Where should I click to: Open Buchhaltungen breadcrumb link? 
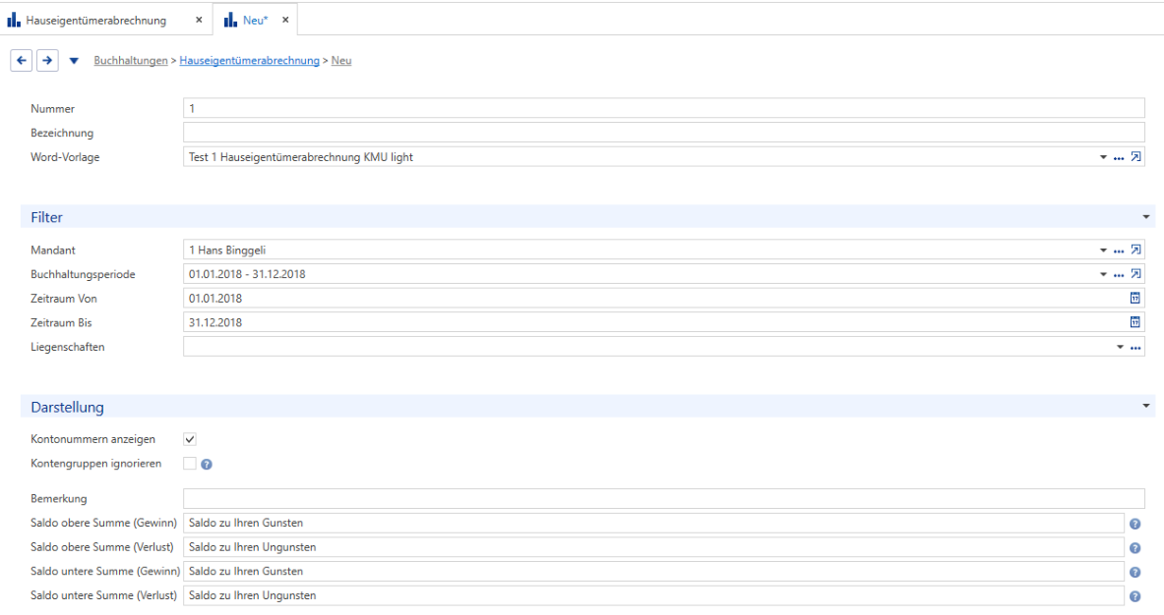(x=131, y=61)
